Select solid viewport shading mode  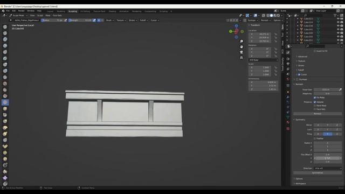coord(271,16)
